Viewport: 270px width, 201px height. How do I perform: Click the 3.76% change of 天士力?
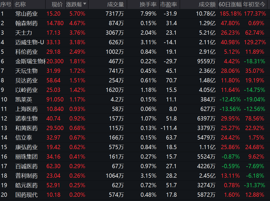77,33
